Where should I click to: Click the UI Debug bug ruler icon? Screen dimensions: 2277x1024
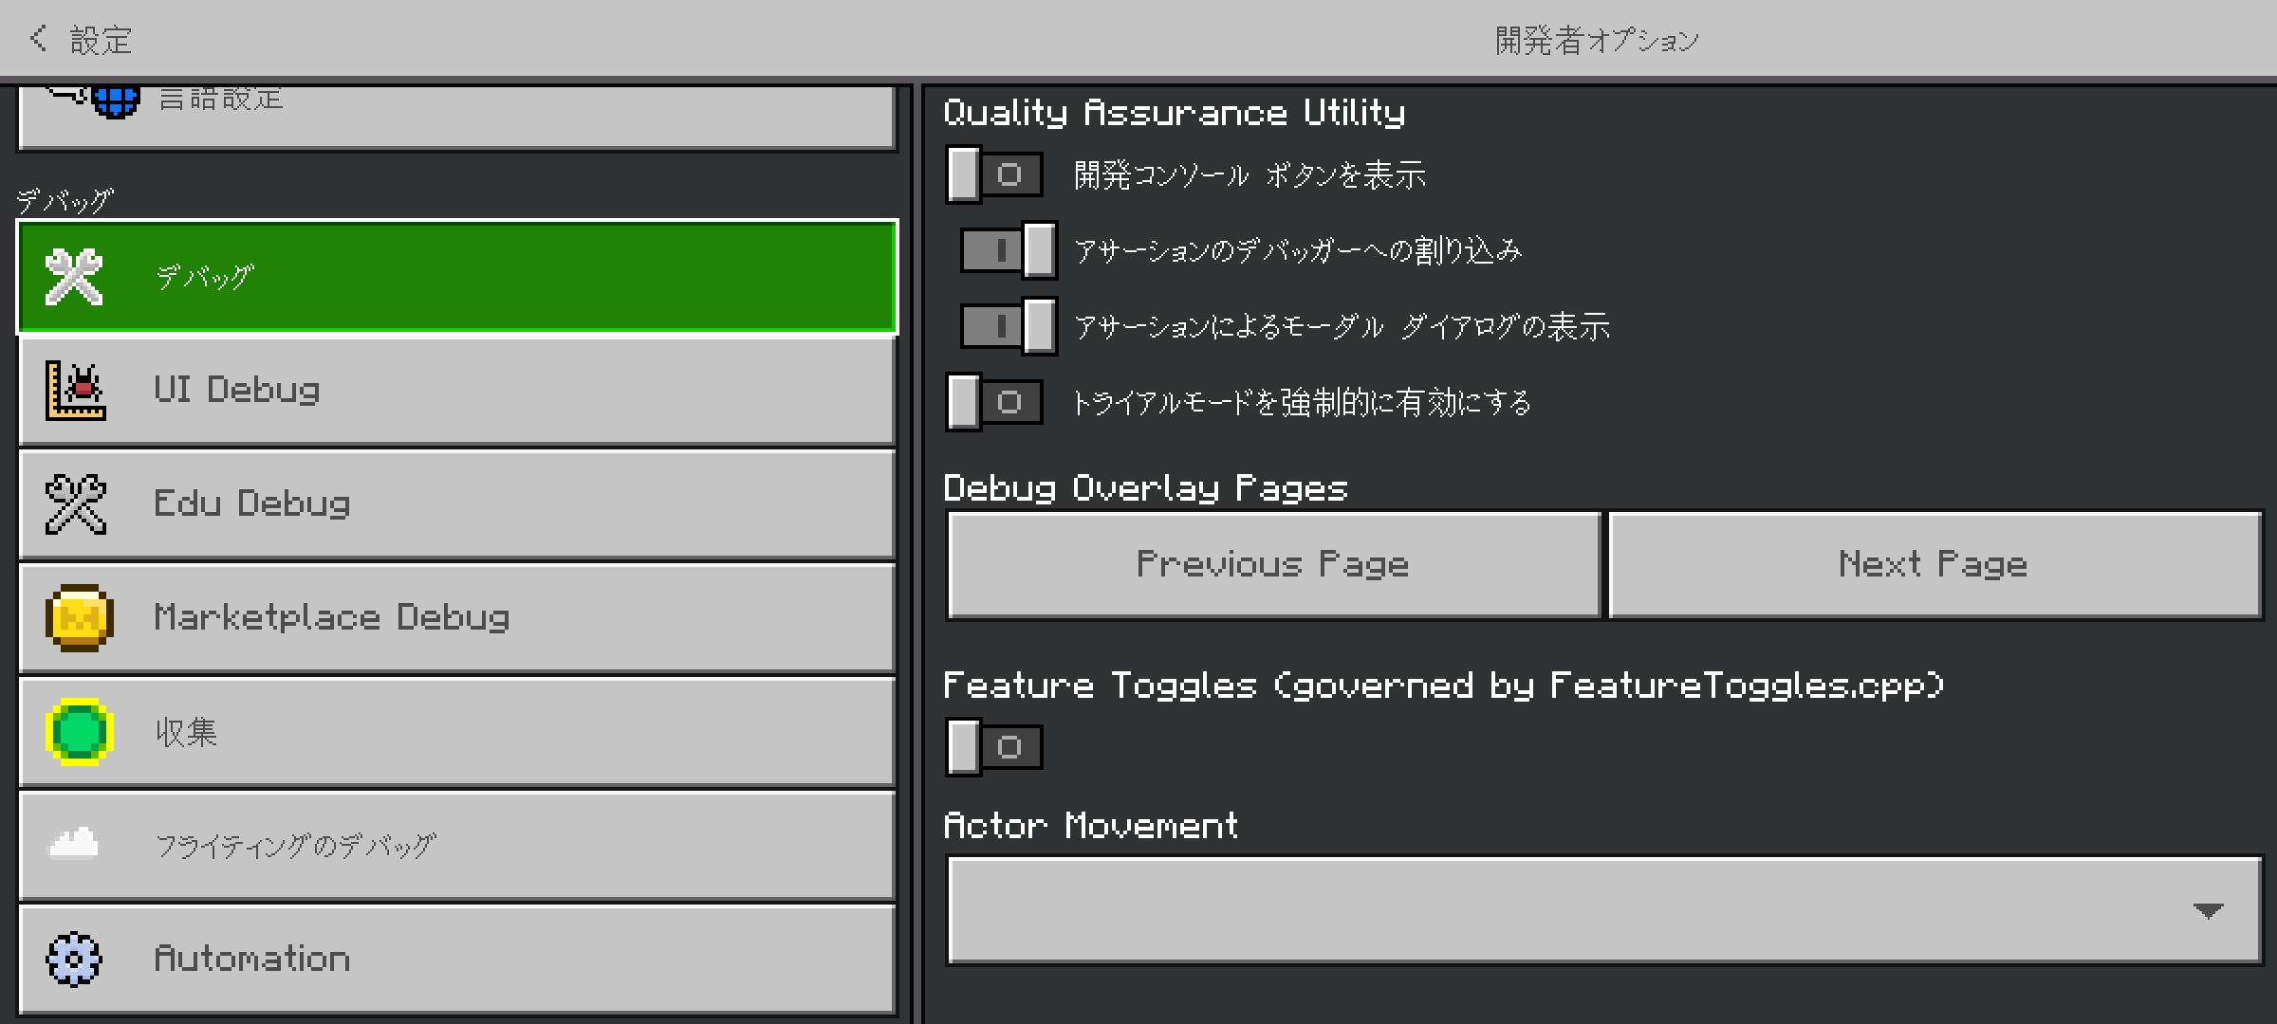76,391
